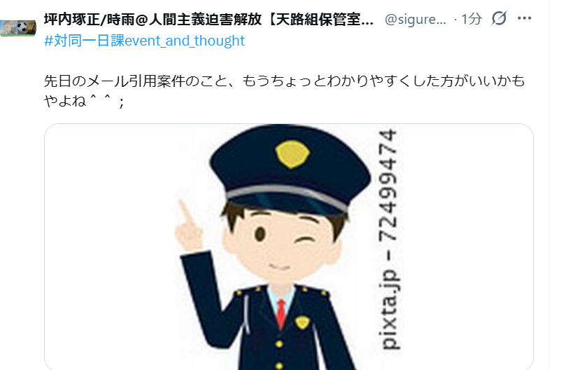
Task: Open the three-dot more options menu
Action: click(524, 18)
